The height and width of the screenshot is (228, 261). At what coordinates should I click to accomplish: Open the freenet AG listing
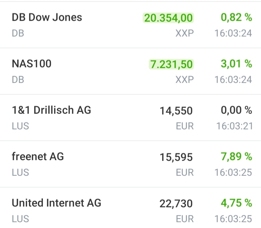tap(38, 157)
